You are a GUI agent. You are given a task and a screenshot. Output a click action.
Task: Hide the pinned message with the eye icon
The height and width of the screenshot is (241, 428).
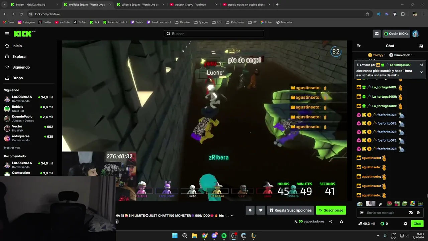pyautogui.click(x=422, y=65)
